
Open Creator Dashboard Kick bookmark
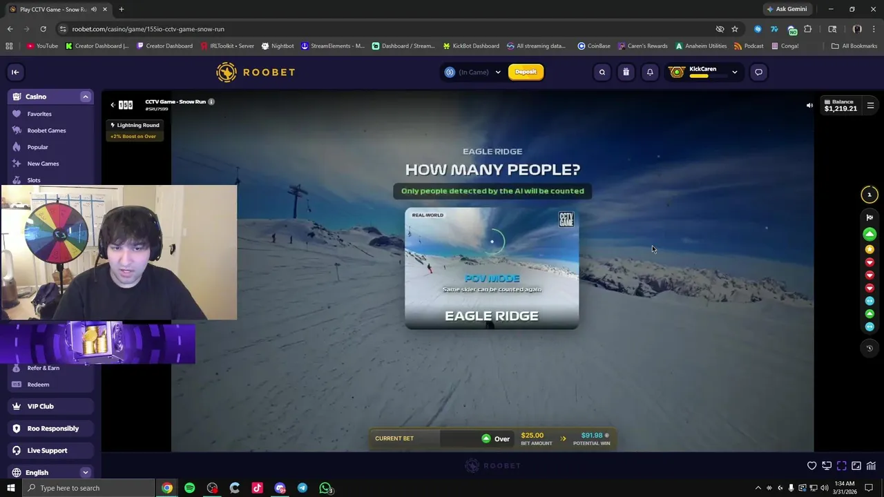[x=97, y=46]
